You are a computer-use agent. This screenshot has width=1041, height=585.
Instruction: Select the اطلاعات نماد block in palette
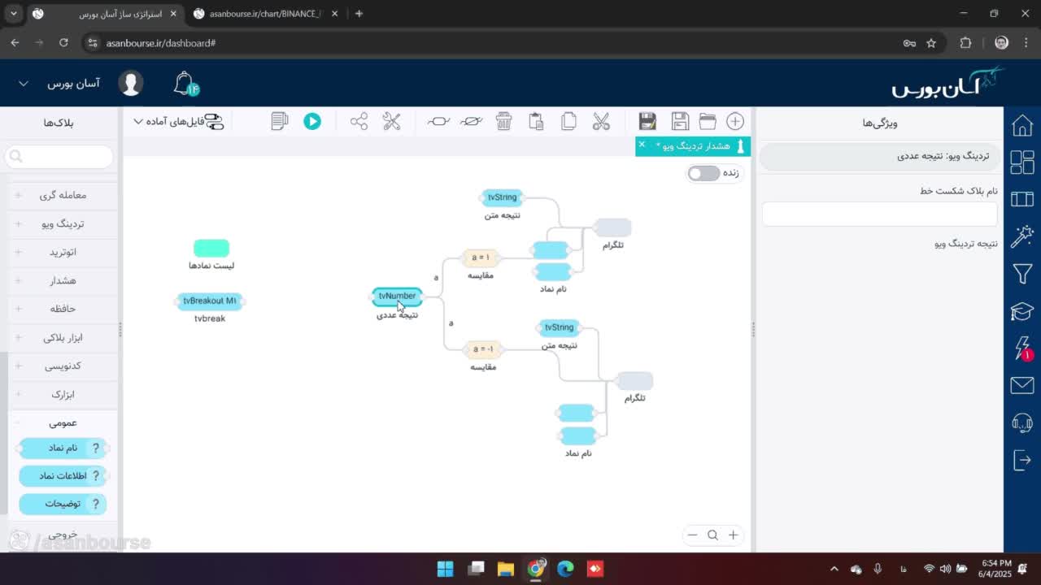click(x=63, y=475)
